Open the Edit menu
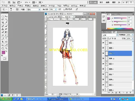 click(x=12, y=6)
